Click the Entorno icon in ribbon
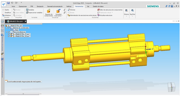181x96 pixels. pyautogui.click(x=126, y=11)
